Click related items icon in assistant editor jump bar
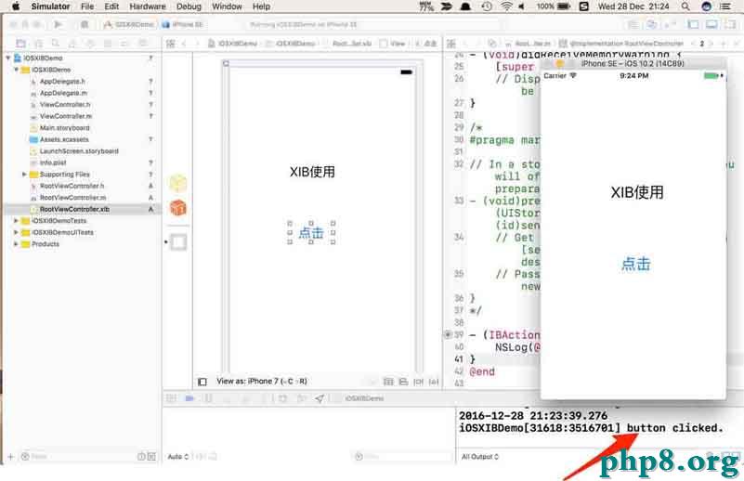Image resolution: width=744 pixels, height=481 pixels. 451,44
